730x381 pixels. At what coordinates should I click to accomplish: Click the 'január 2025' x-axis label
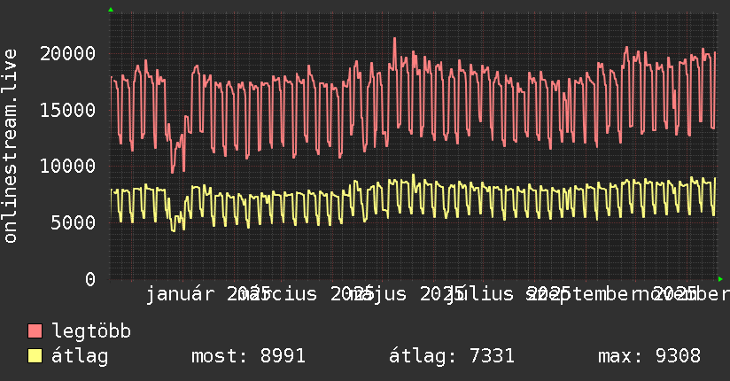(208, 294)
